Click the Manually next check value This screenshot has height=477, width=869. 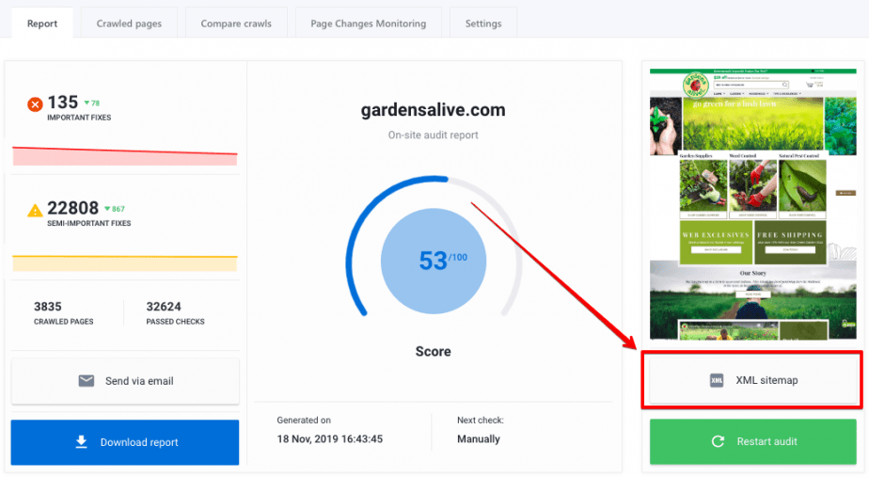[479, 438]
